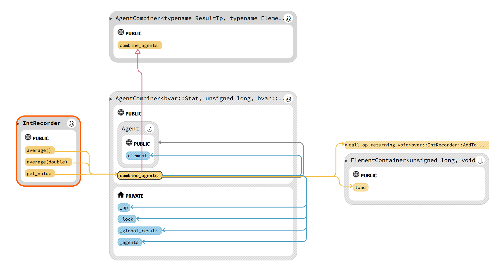Click the globe PUBLIC icon in top AgentCombiner
The width and height of the screenshot is (489, 264).
tap(121, 32)
